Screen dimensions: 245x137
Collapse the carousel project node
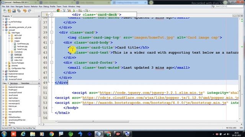coord(3,30)
